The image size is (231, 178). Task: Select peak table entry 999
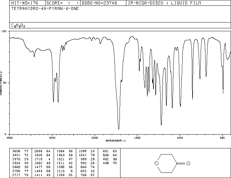tap(88, 159)
